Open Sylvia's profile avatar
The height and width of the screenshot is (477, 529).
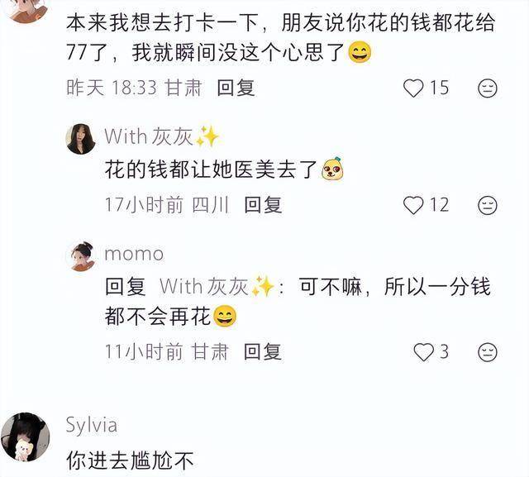pyautogui.click(x=26, y=436)
